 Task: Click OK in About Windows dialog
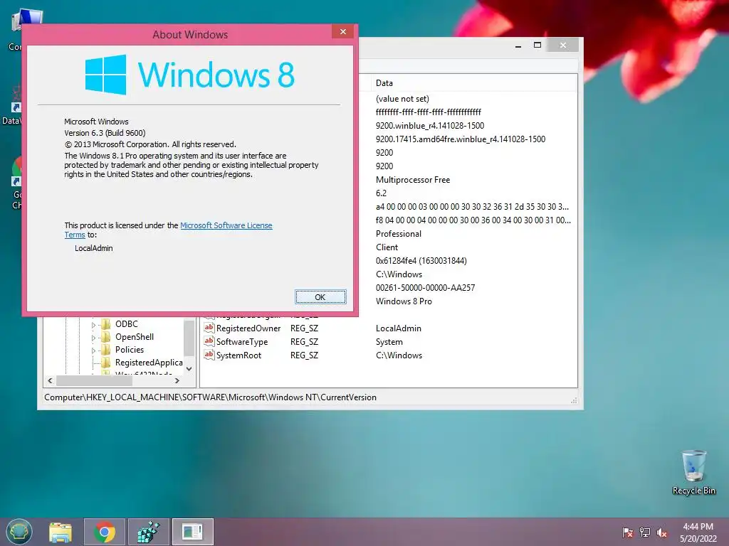[320, 297]
